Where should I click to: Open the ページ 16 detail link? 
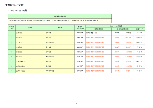(139, 38)
